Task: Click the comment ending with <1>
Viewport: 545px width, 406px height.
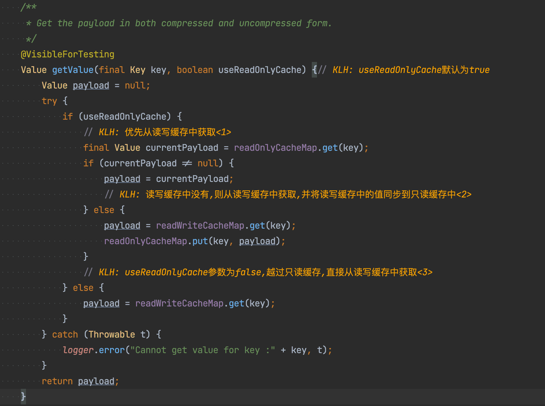Action: 158,132
